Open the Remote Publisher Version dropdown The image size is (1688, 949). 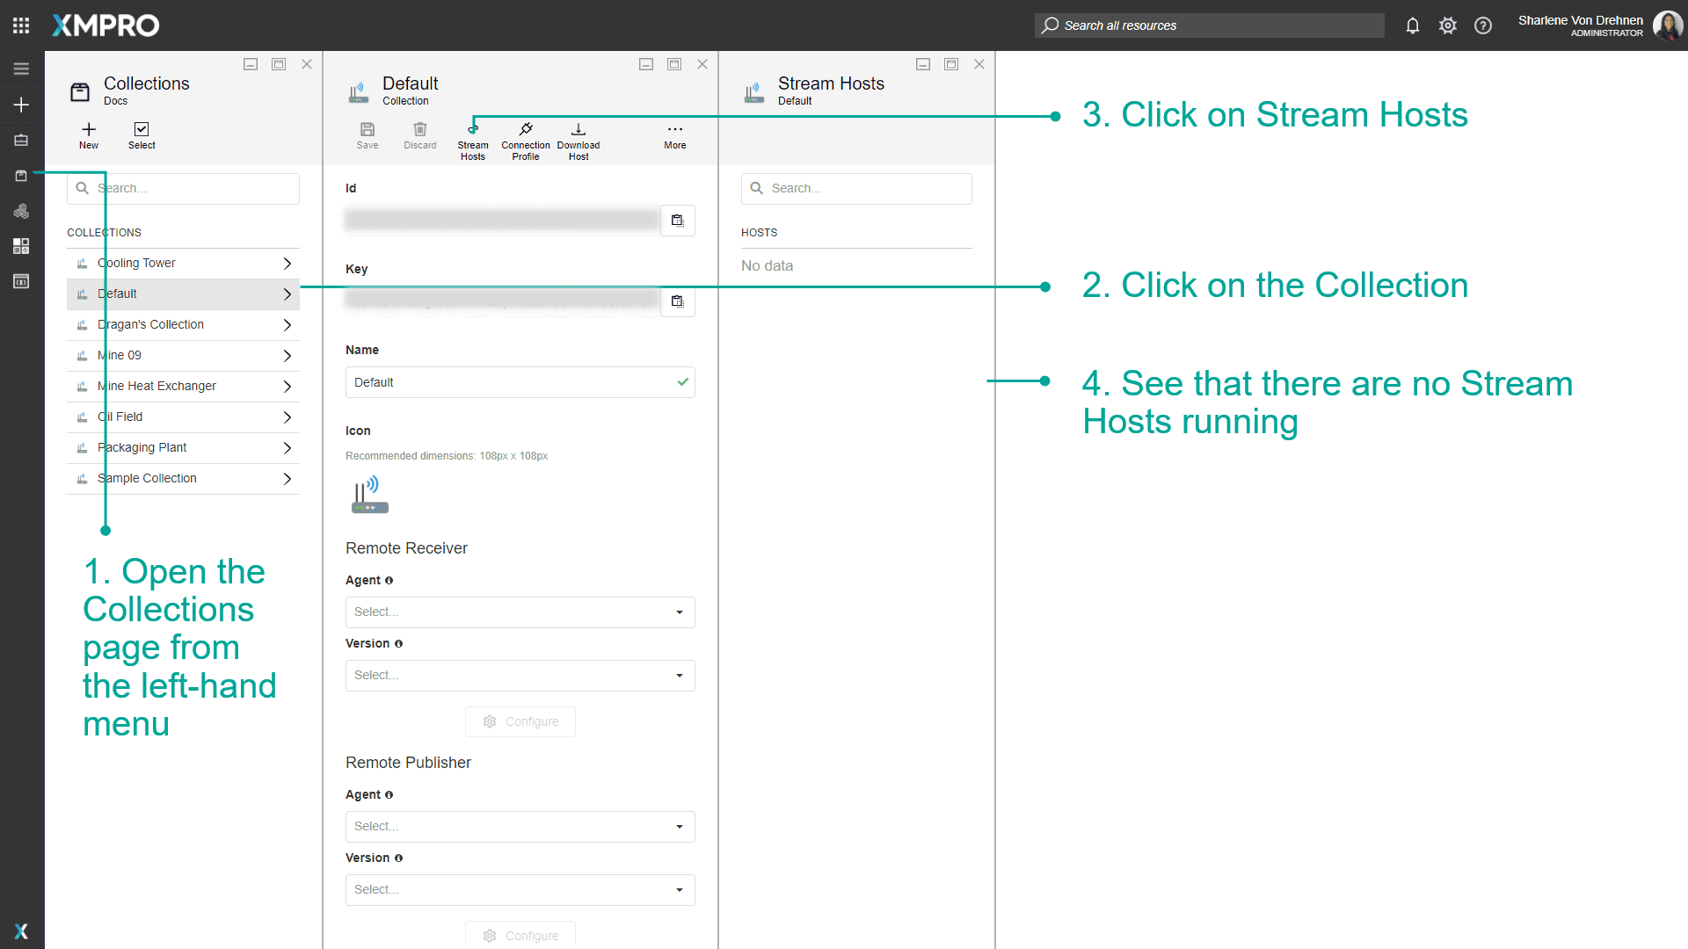click(x=520, y=889)
